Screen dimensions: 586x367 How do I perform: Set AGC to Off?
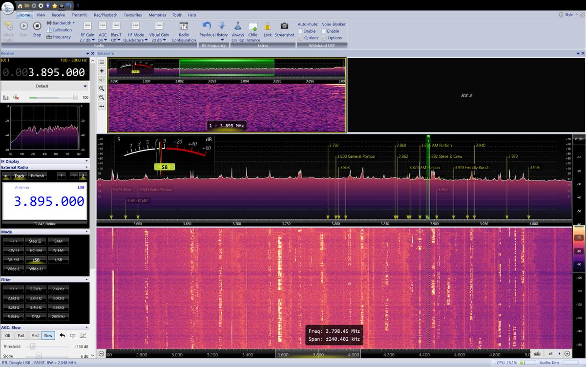pos(8,336)
